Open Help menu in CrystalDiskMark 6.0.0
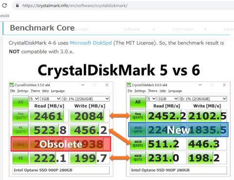 pos(163,91)
